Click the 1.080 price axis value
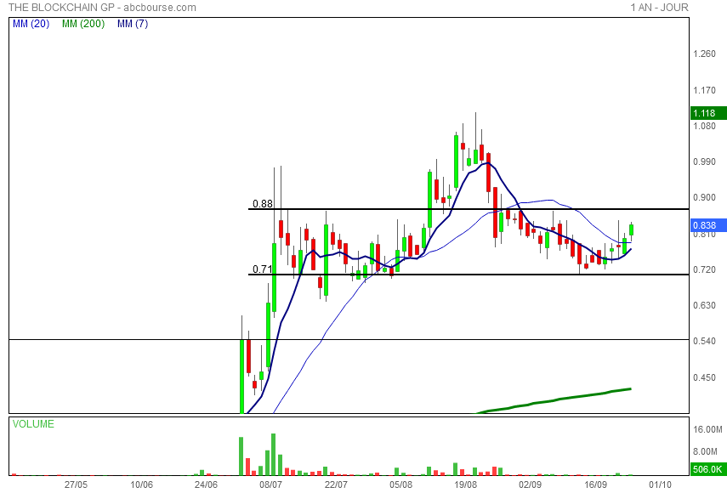 click(x=704, y=126)
